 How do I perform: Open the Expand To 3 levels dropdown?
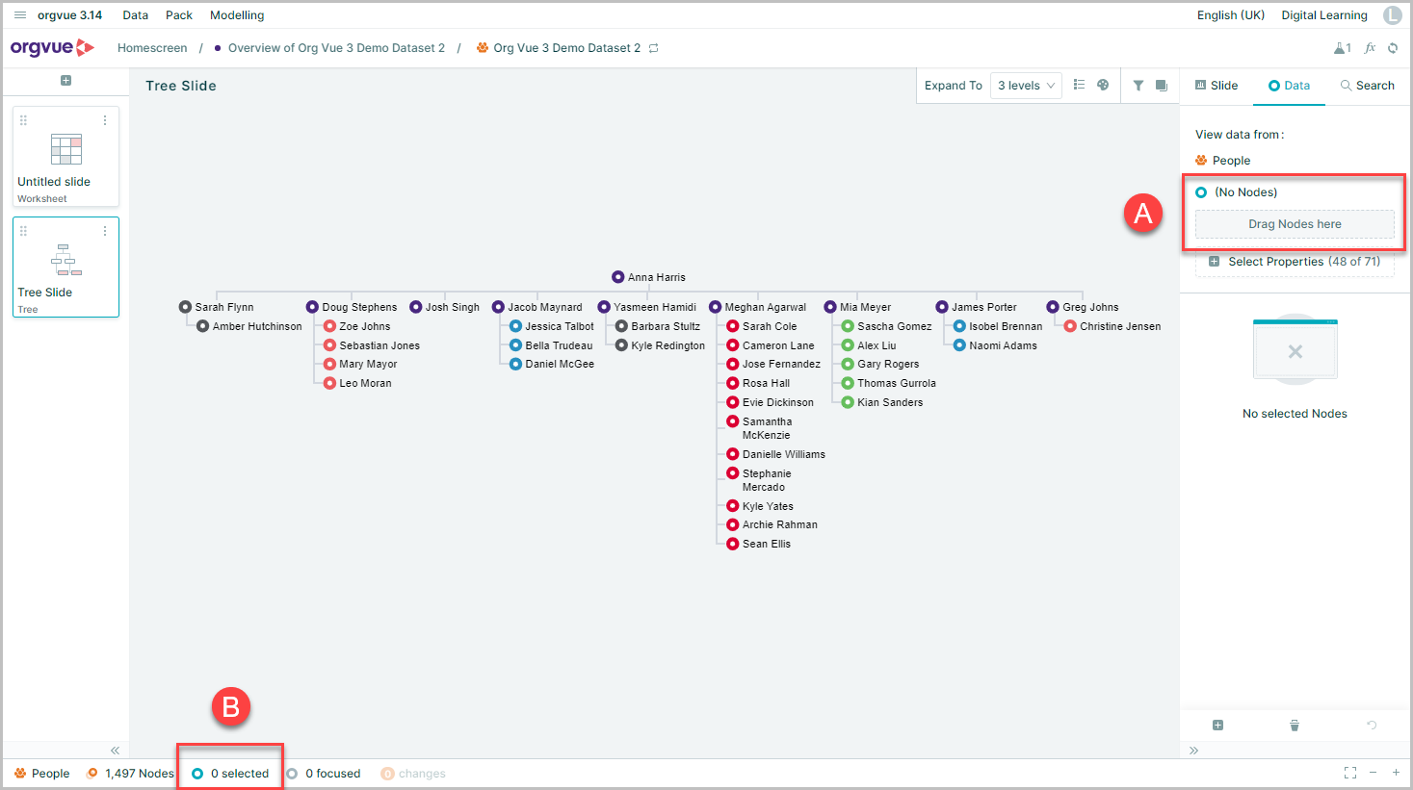(x=1026, y=86)
